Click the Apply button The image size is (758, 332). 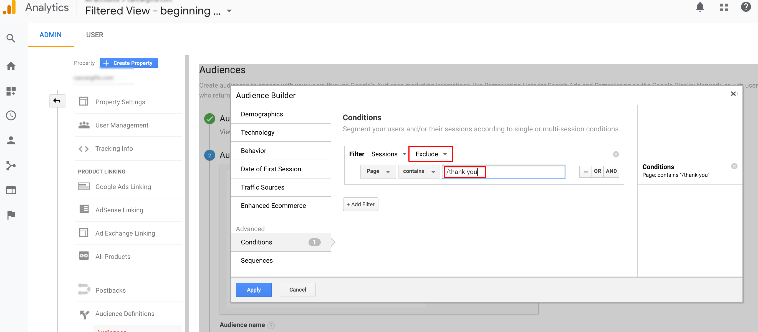click(253, 289)
